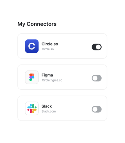125x143 pixels.
Task: Select the Slack connector title
Action: 47,106
